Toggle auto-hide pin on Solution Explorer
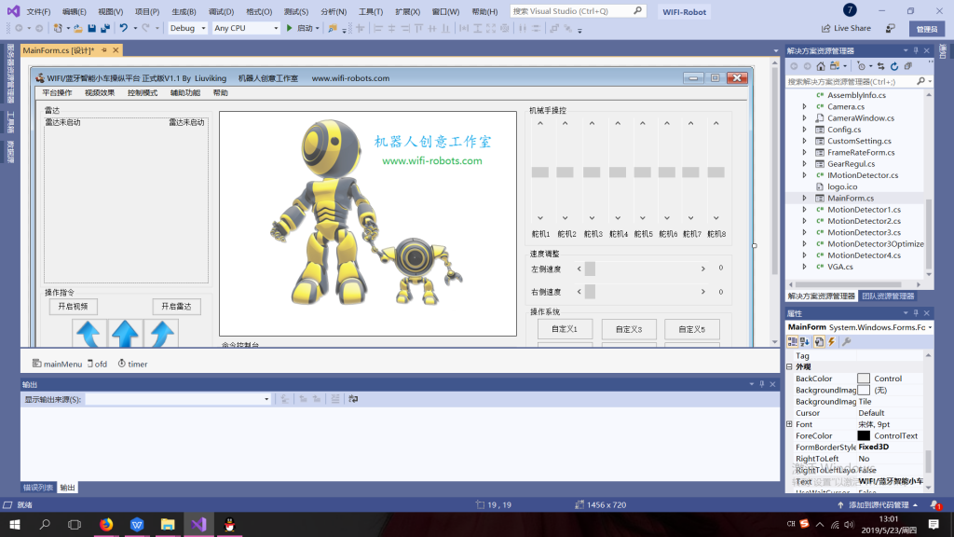 [916, 50]
